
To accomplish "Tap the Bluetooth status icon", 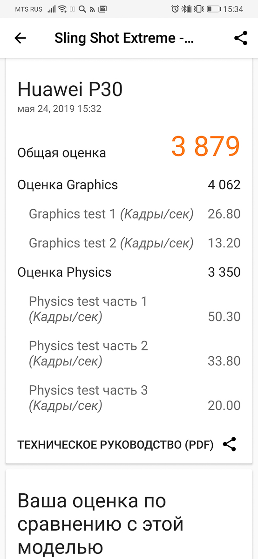I will (x=183, y=9).
